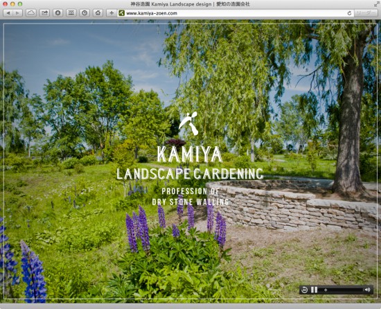Pause the background video

[x=314, y=290]
